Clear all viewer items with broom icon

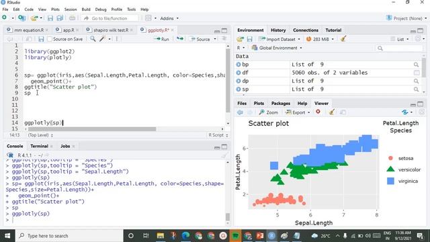332,112
